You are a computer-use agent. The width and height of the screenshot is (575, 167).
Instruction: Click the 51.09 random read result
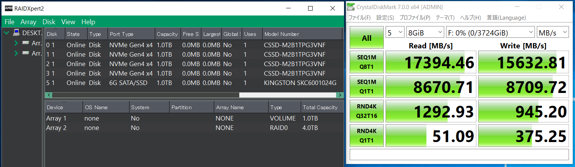(431, 136)
